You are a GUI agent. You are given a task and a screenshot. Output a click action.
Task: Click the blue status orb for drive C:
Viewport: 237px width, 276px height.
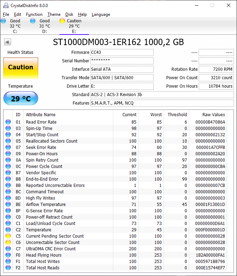coord(4,21)
